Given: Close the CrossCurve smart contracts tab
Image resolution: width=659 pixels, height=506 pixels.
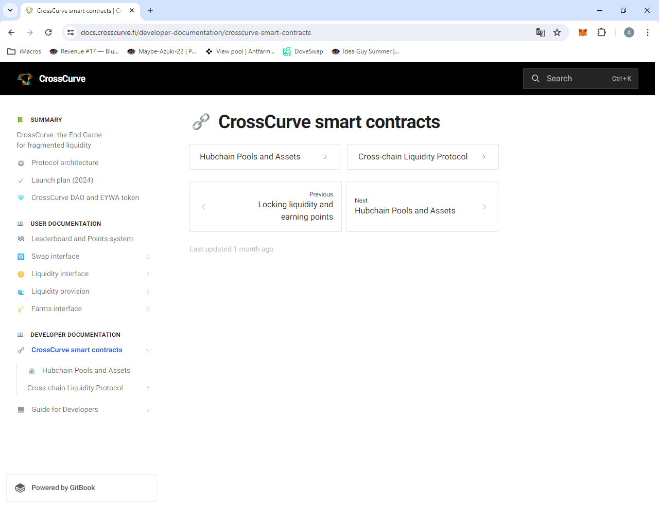Looking at the screenshot, I should (132, 10).
